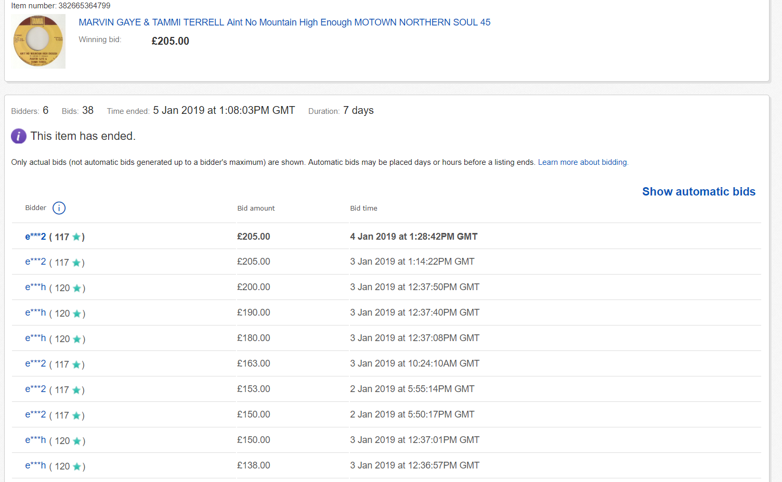Open 'Learn more about bidding' link

point(583,162)
